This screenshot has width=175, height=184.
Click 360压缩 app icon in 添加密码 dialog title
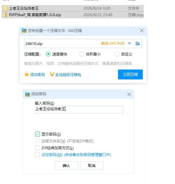tap(28, 94)
